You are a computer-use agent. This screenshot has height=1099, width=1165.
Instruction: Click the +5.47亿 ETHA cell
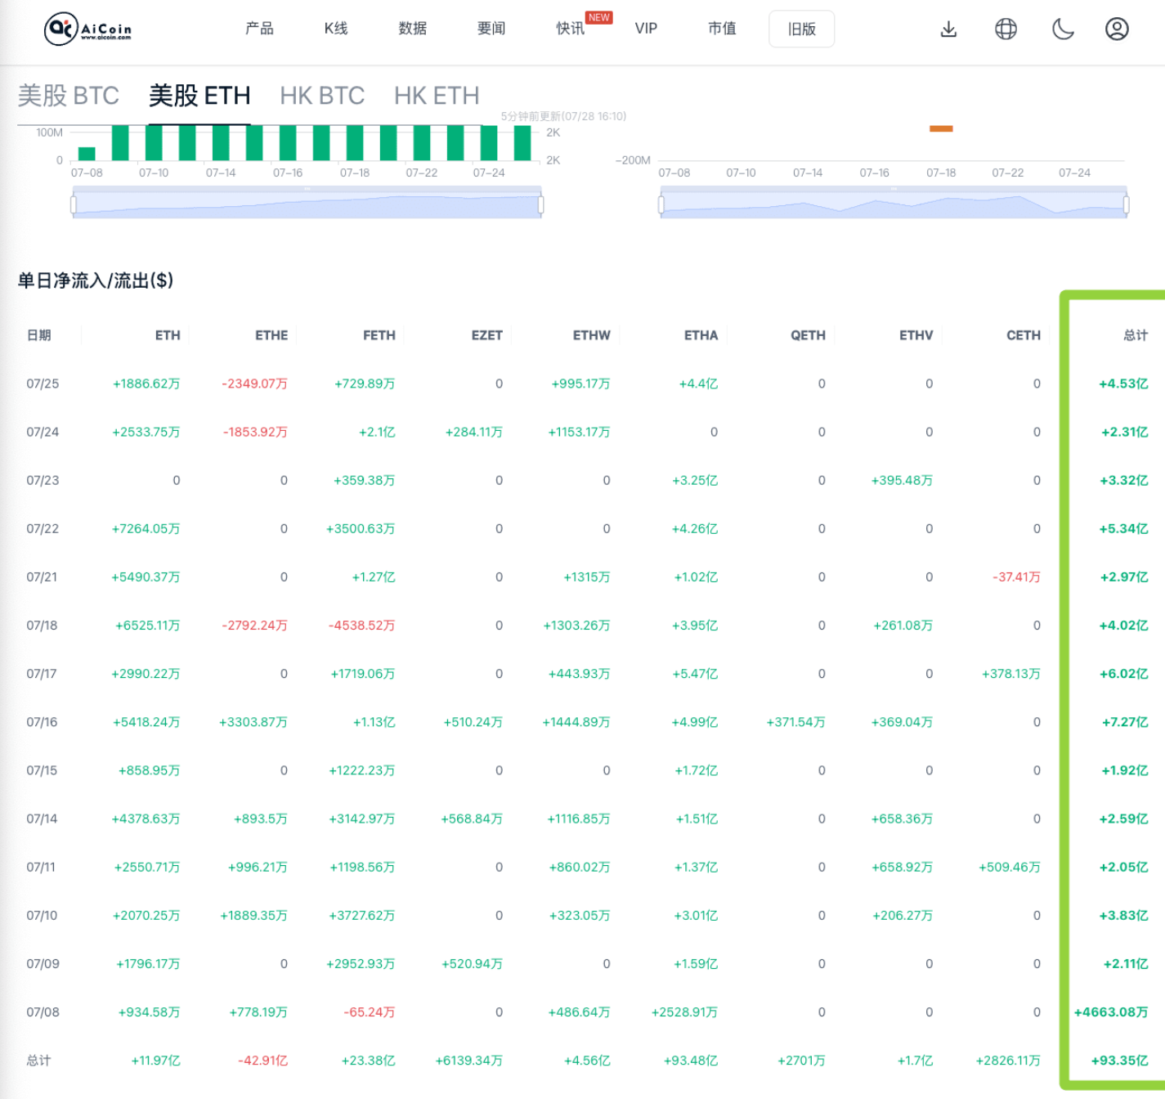(x=695, y=674)
